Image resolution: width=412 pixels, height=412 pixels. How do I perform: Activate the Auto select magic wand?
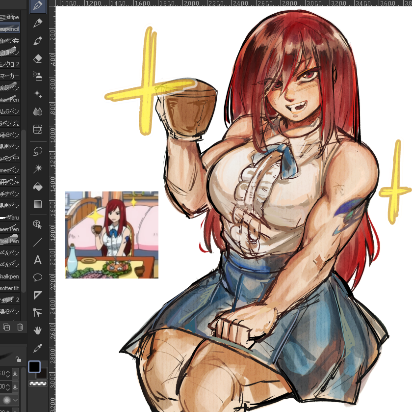pos(38,169)
